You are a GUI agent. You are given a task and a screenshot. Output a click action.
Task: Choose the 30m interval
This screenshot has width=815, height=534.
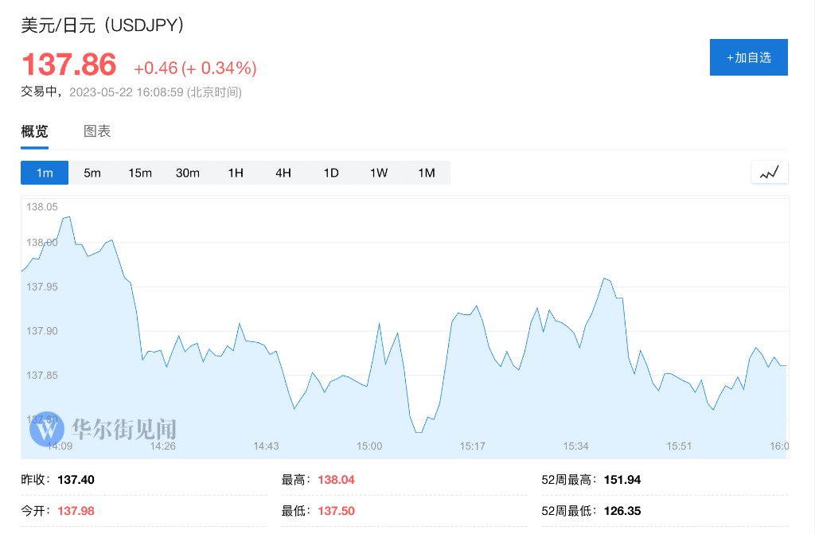(188, 173)
